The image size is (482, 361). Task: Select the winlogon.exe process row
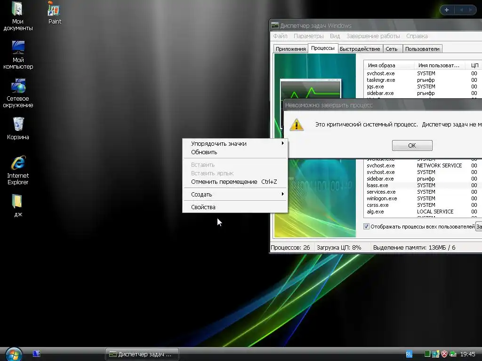point(423,199)
